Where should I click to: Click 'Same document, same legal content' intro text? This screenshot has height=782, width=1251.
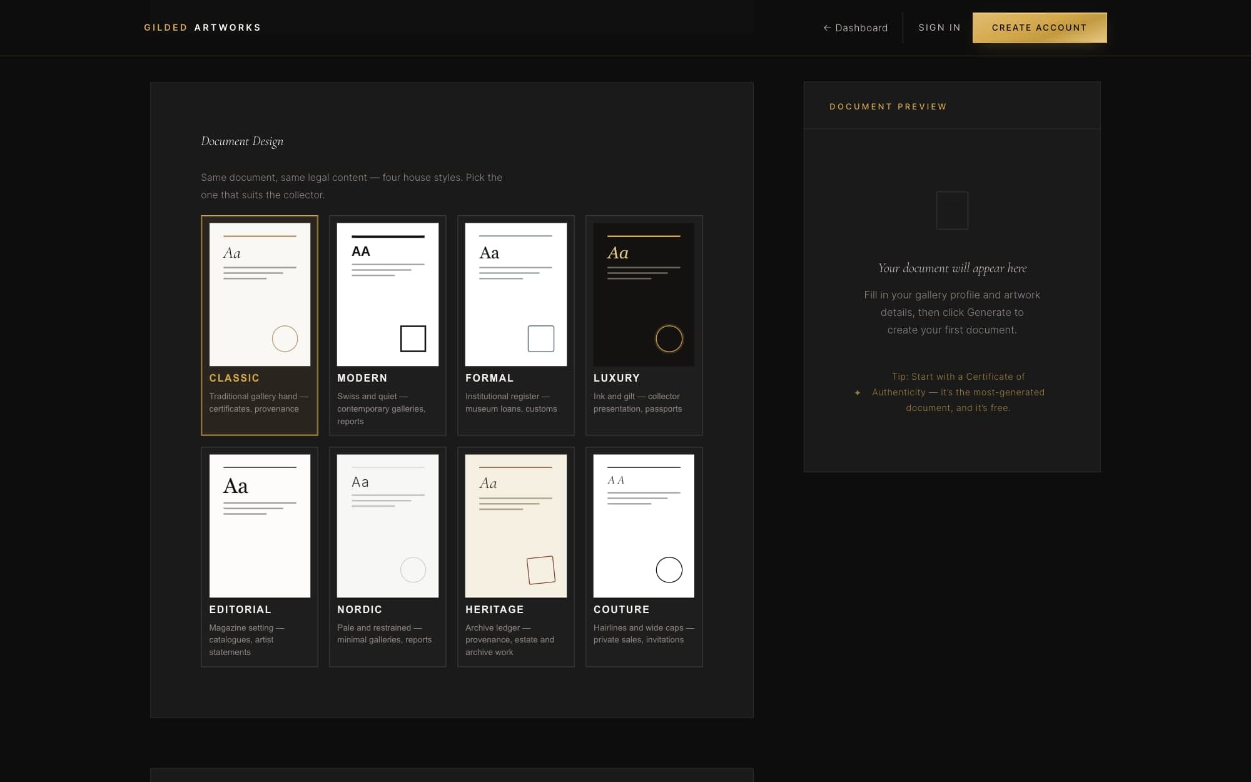coord(352,186)
